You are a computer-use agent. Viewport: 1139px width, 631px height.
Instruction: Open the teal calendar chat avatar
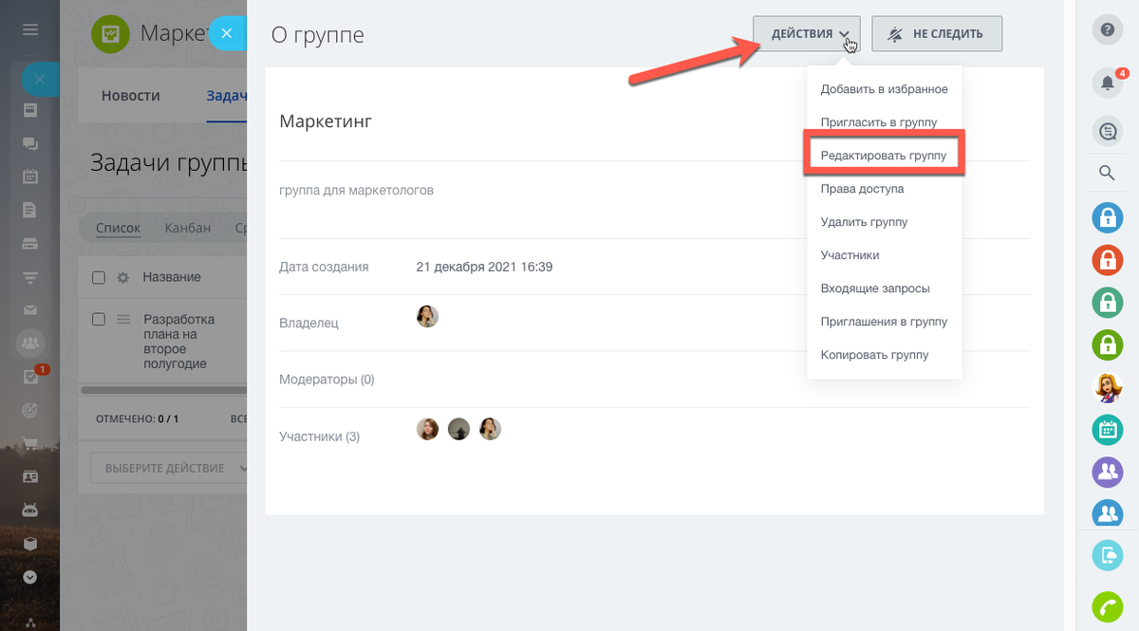1107,430
